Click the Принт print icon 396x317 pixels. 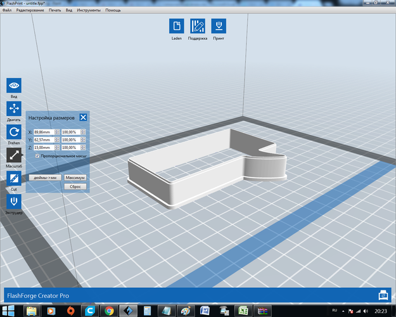click(219, 26)
